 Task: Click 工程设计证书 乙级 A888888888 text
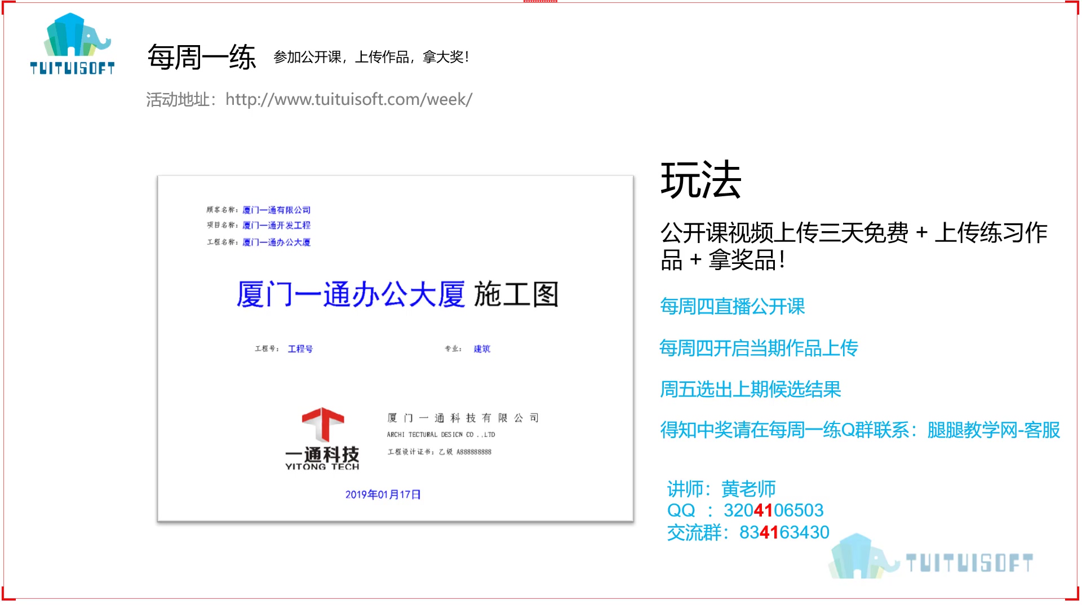(x=439, y=452)
